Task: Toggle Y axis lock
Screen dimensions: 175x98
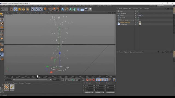Action: click(37, 9)
